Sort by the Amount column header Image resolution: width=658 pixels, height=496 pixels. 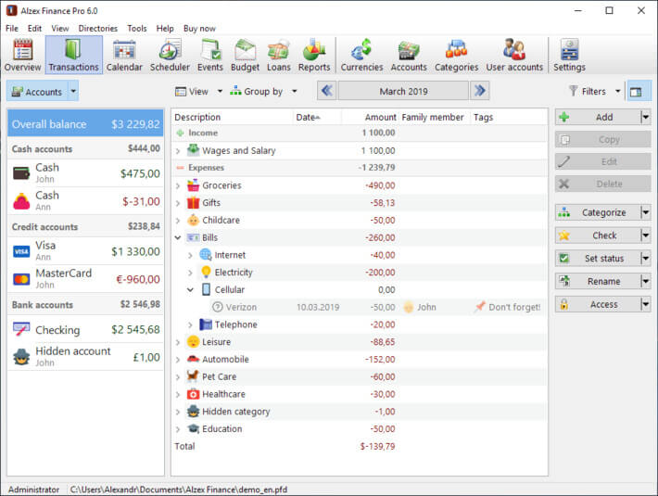[x=369, y=117]
